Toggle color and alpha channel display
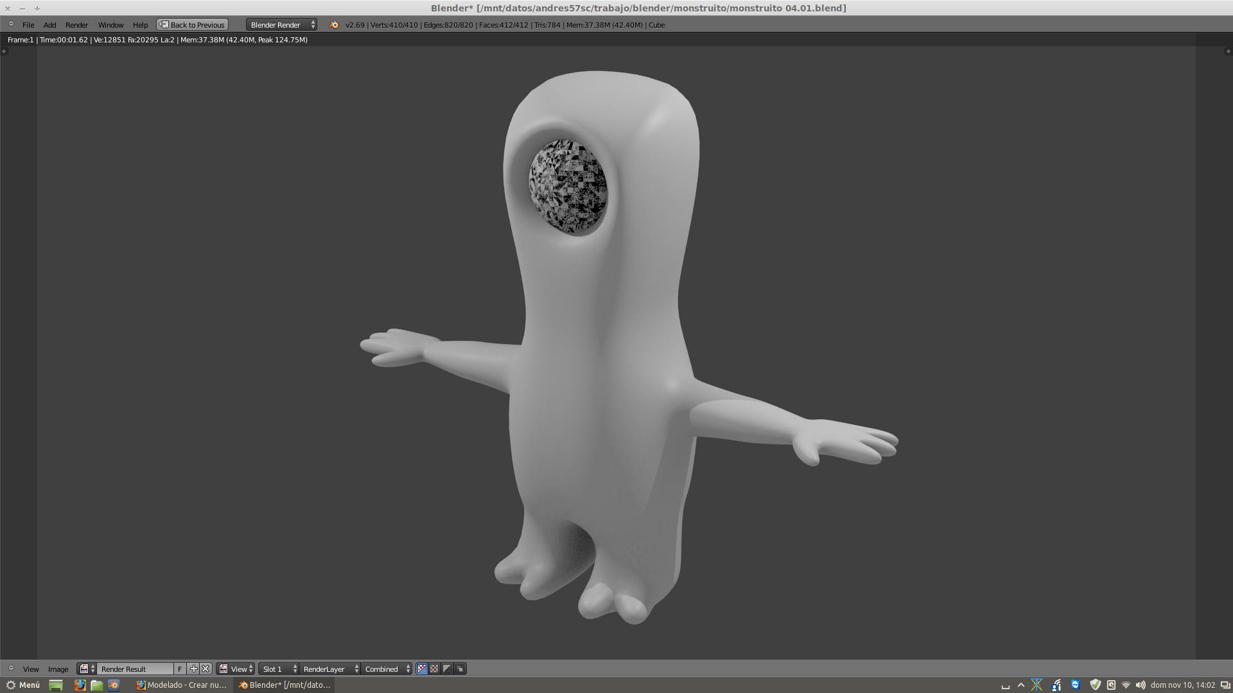 pyautogui.click(x=422, y=669)
